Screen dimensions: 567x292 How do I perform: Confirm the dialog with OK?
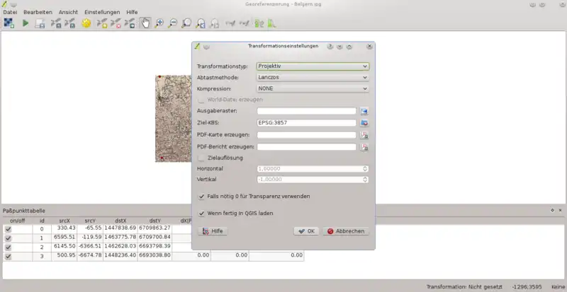306,231
